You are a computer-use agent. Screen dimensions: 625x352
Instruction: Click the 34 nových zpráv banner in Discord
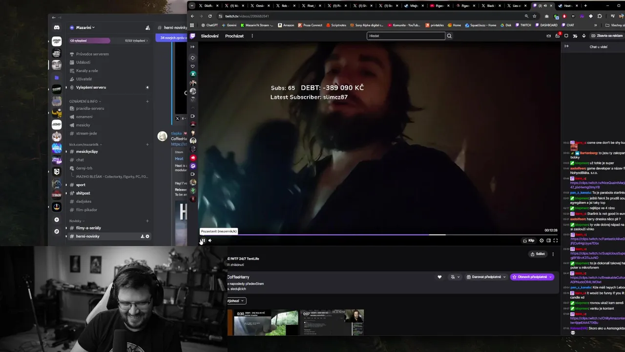(x=173, y=38)
